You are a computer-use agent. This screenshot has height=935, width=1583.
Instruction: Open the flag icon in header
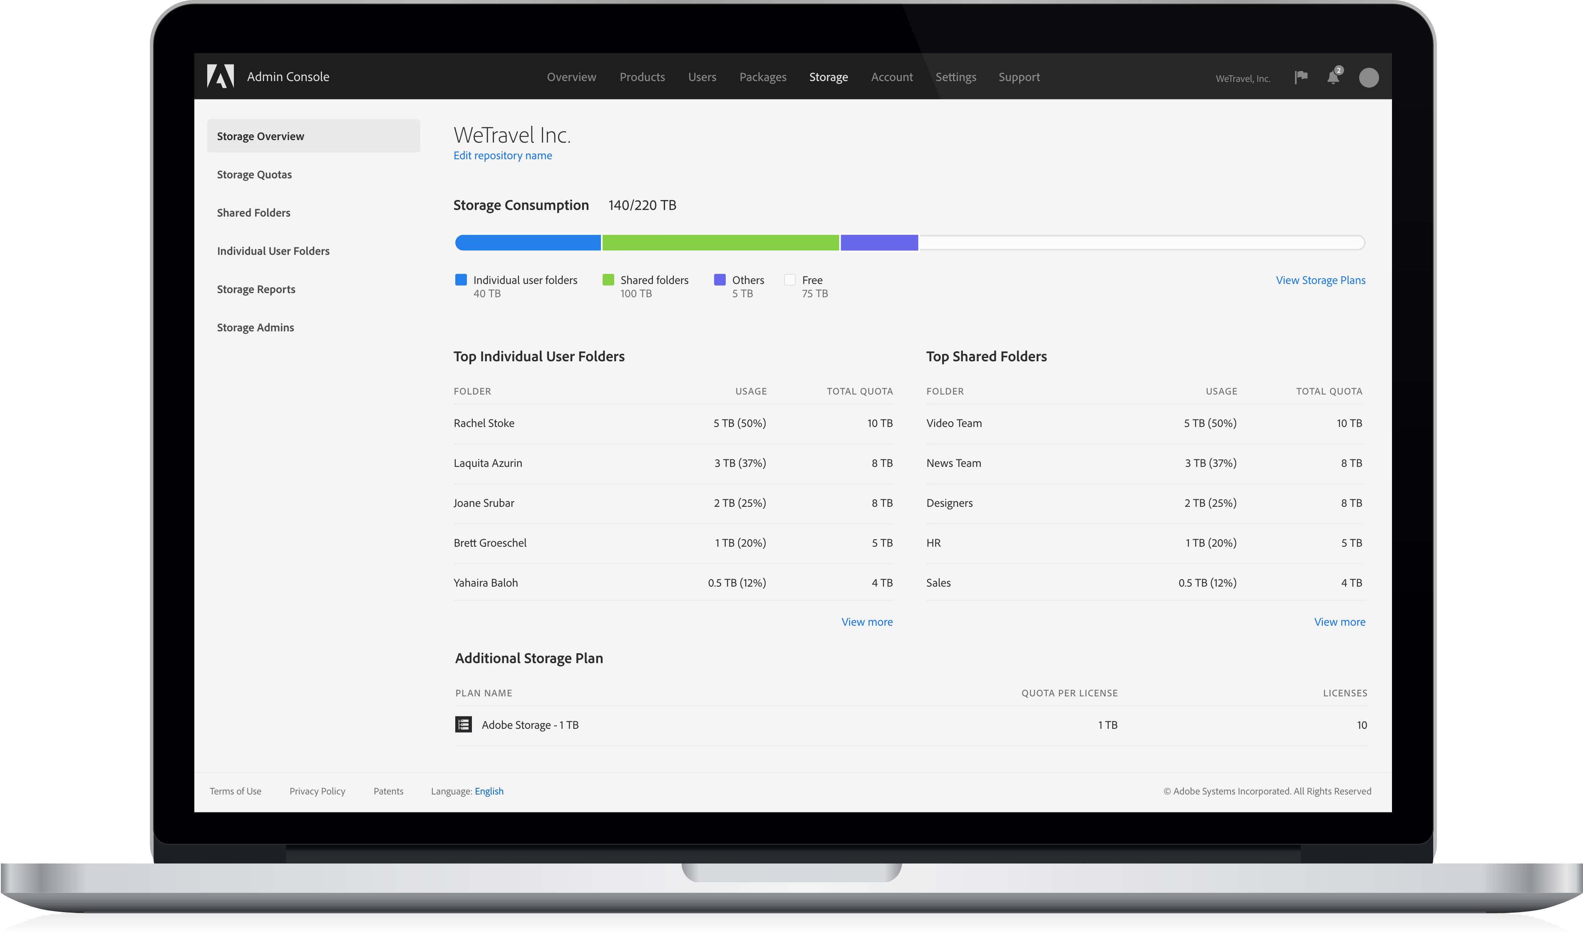click(1300, 77)
